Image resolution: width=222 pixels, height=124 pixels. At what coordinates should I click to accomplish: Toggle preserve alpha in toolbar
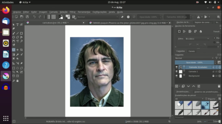pyautogui.click(x=128, y=17)
